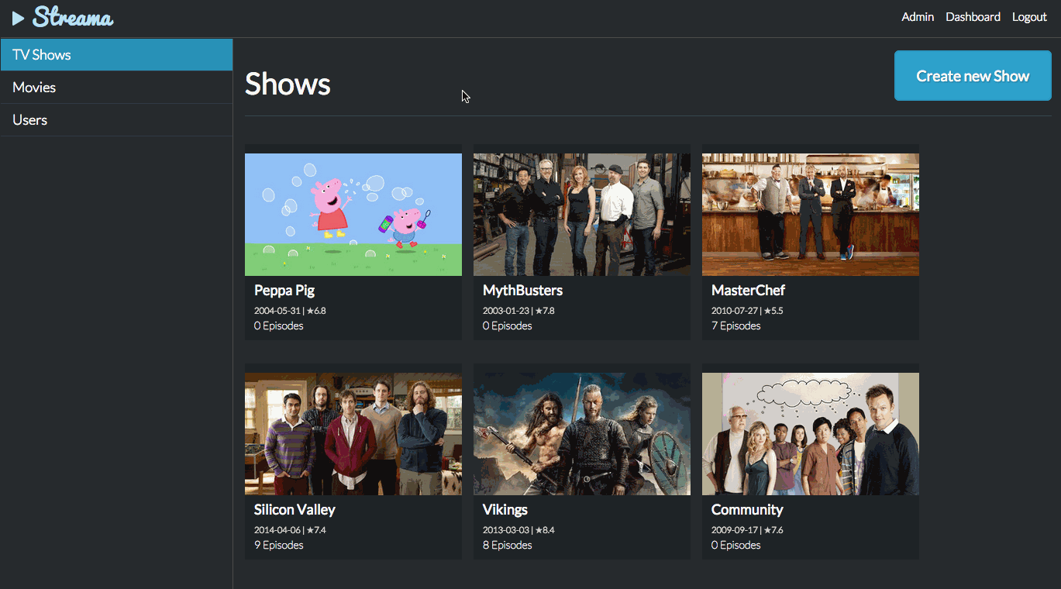Open the MythBusters poster thumbnail
This screenshot has height=589, width=1061.
[x=582, y=215]
